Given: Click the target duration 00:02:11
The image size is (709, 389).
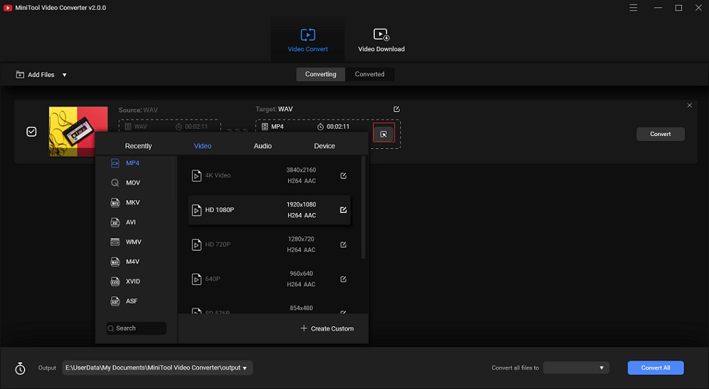Looking at the screenshot, I should coord(338,126).
